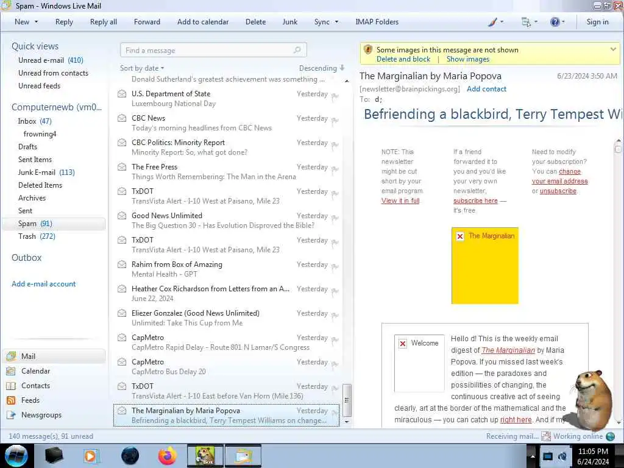
Task: Open the Menus icon in the toolbar
Action: coord(526,22)
